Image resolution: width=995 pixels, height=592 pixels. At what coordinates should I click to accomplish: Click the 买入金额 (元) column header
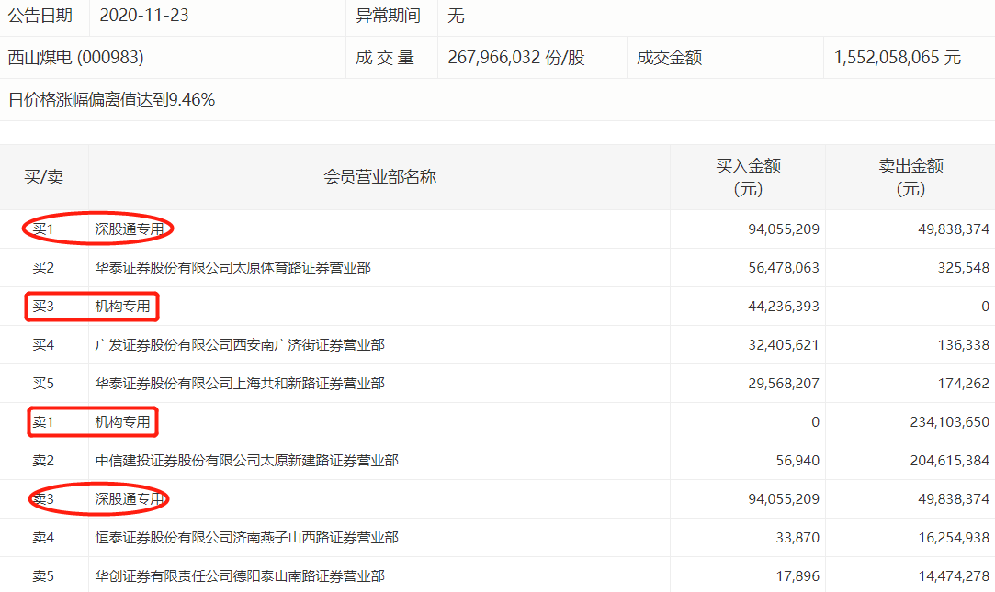point(748,177)
